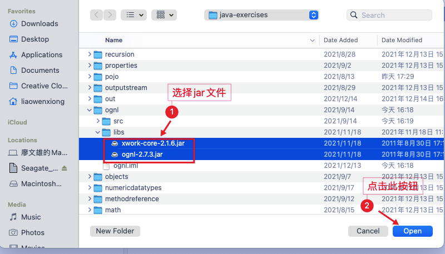The width and height of the screenshot is (445, 254).
Task: Open Documents from the sidebar
Action: point(34,70)
